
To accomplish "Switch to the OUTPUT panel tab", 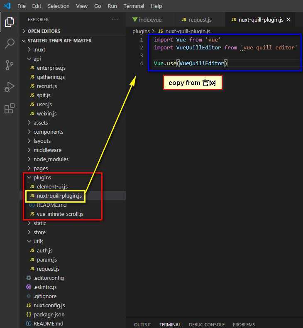I will coord(142,325).
